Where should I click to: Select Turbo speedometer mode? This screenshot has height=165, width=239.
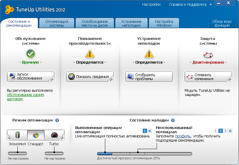[54, 135]
